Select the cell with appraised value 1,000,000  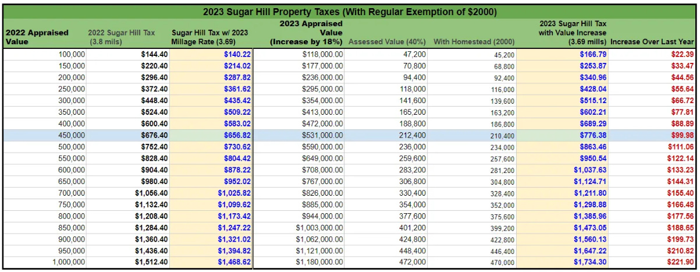[44, 262]
